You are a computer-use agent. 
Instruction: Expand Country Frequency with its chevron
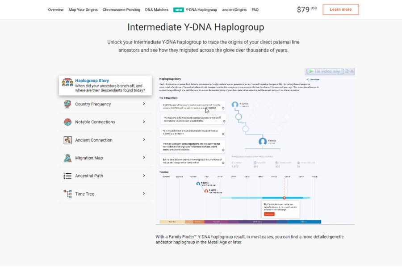click(144, 104)
